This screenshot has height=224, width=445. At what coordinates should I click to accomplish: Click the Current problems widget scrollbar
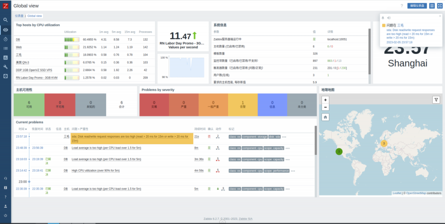tap(315, 140)
